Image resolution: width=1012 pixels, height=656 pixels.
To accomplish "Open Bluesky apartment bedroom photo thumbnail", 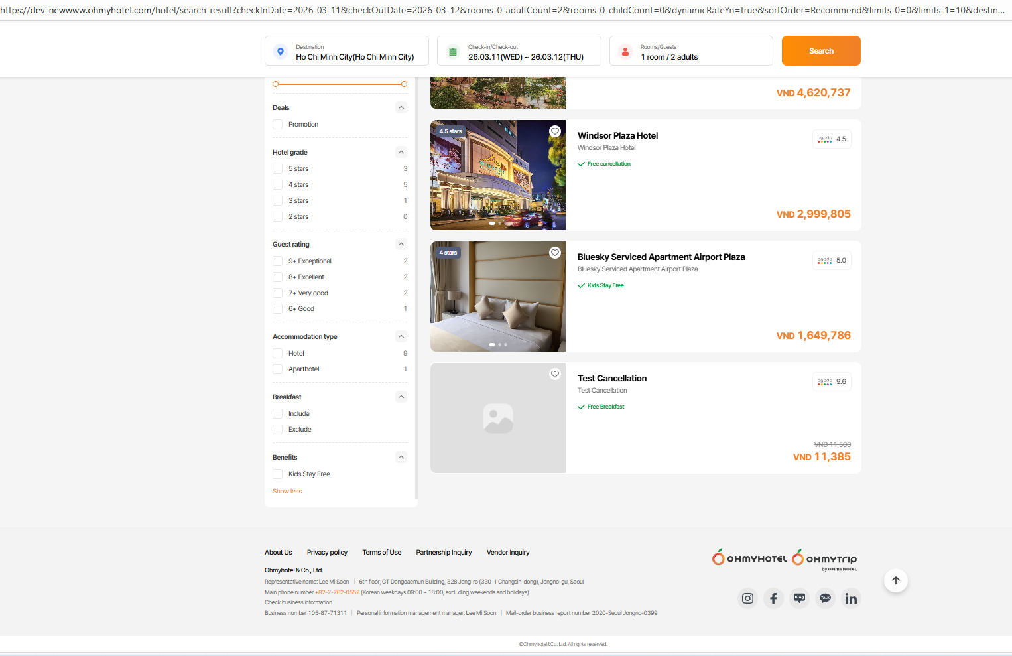I will click(x=498, y=296).
